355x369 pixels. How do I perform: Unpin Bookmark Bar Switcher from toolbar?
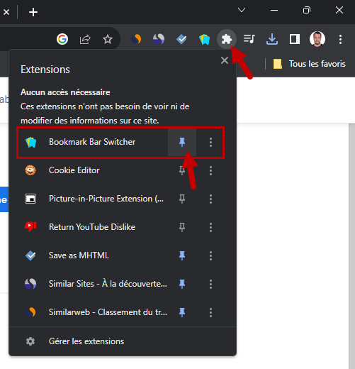click(x=182, y=142)
